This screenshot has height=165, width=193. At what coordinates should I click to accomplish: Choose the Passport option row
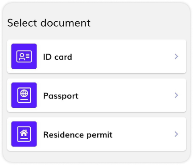point(97,95)
